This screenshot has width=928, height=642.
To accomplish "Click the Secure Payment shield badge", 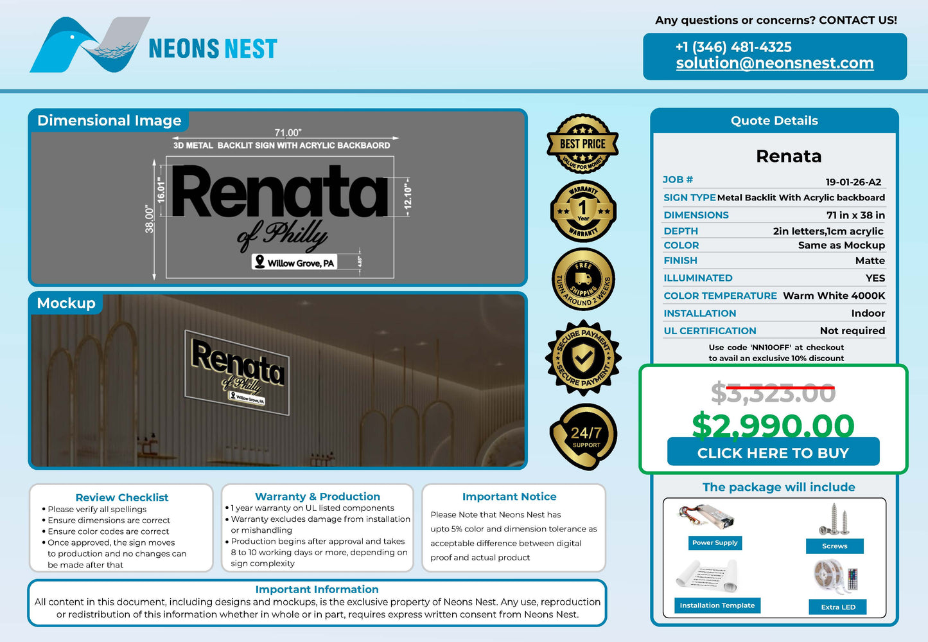I will (x=583, y=357).
